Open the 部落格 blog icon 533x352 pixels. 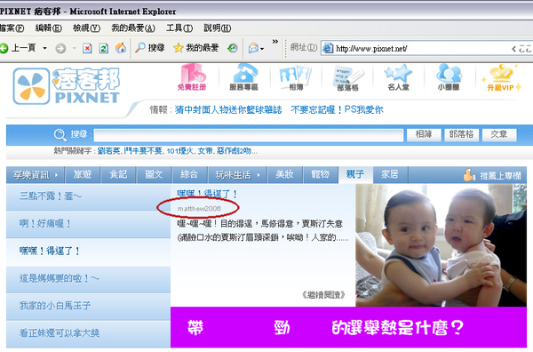tap(347, 78)
